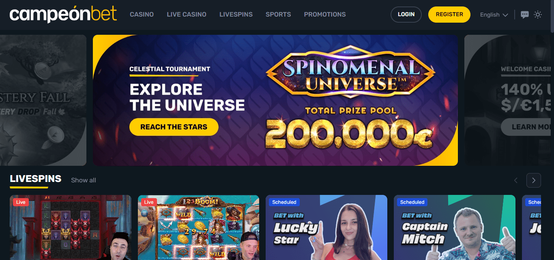Open the 123 Boom live stream

pyautogui.click(x=198, y=227)
